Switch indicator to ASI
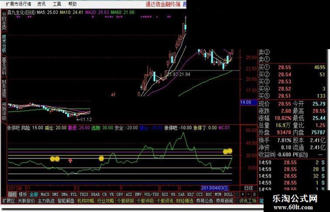Screen dimensions: 330x212 [x=129, y=194]
